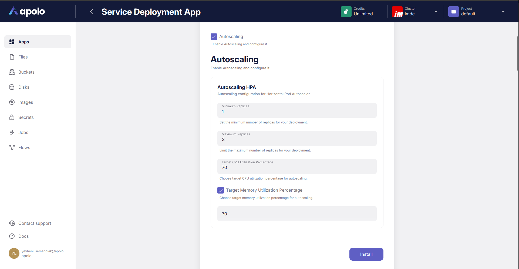Screen dimensions: 519x269
Task: Click the Flows nodes icon
Action: click(12, 147)
